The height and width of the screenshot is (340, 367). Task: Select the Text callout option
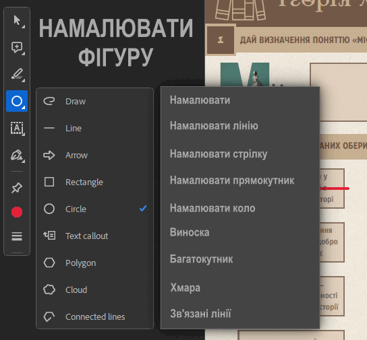click(95, 236)
